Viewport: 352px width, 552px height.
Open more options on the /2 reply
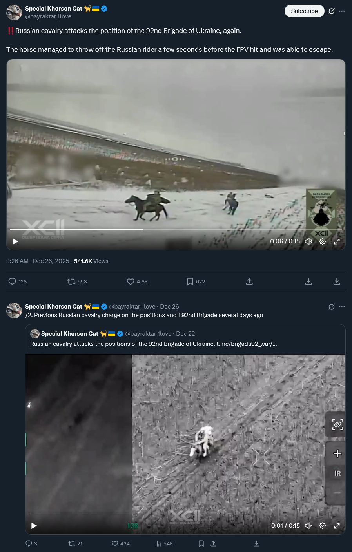[x=342, y=307]
